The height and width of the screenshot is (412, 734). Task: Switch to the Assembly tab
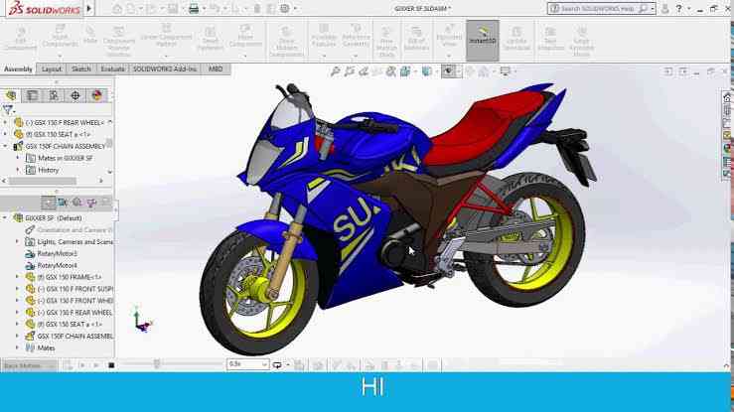coord(18,69)
